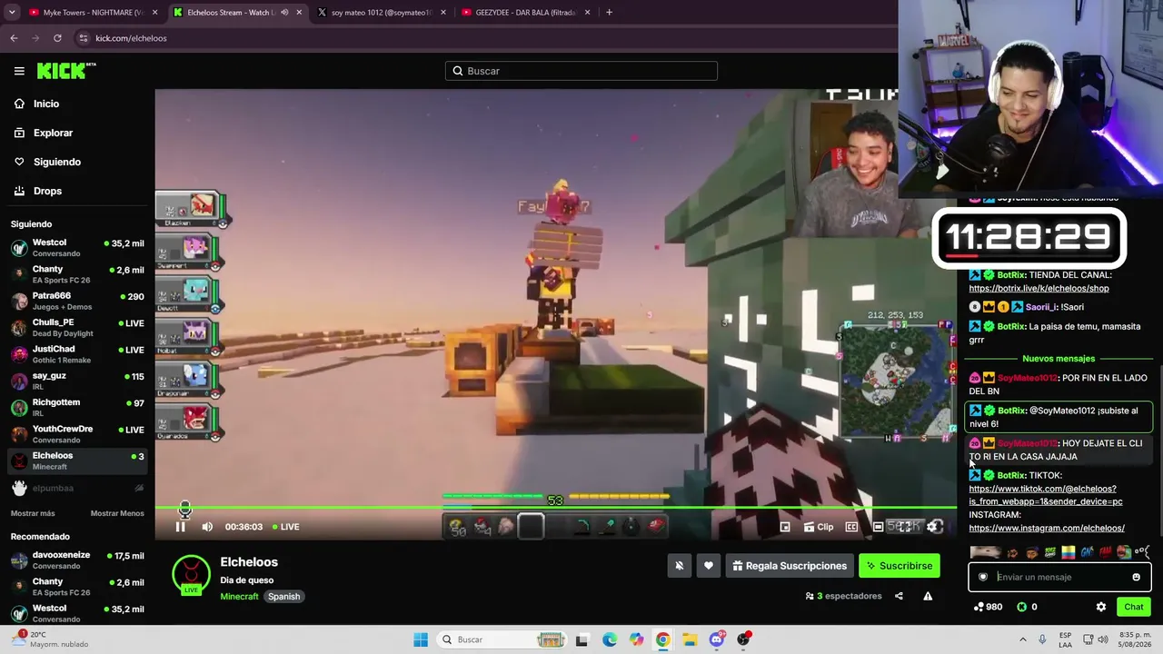The height and width of the screenshot is (654, 1163).
Task: Select the Spanish language tag
Action: coord(283,597)
